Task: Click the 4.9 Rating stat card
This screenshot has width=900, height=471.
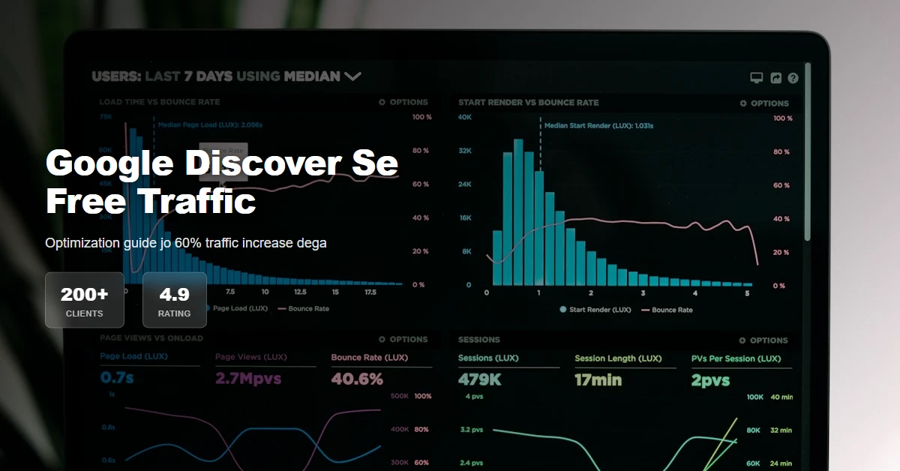Action: (174, 300)
